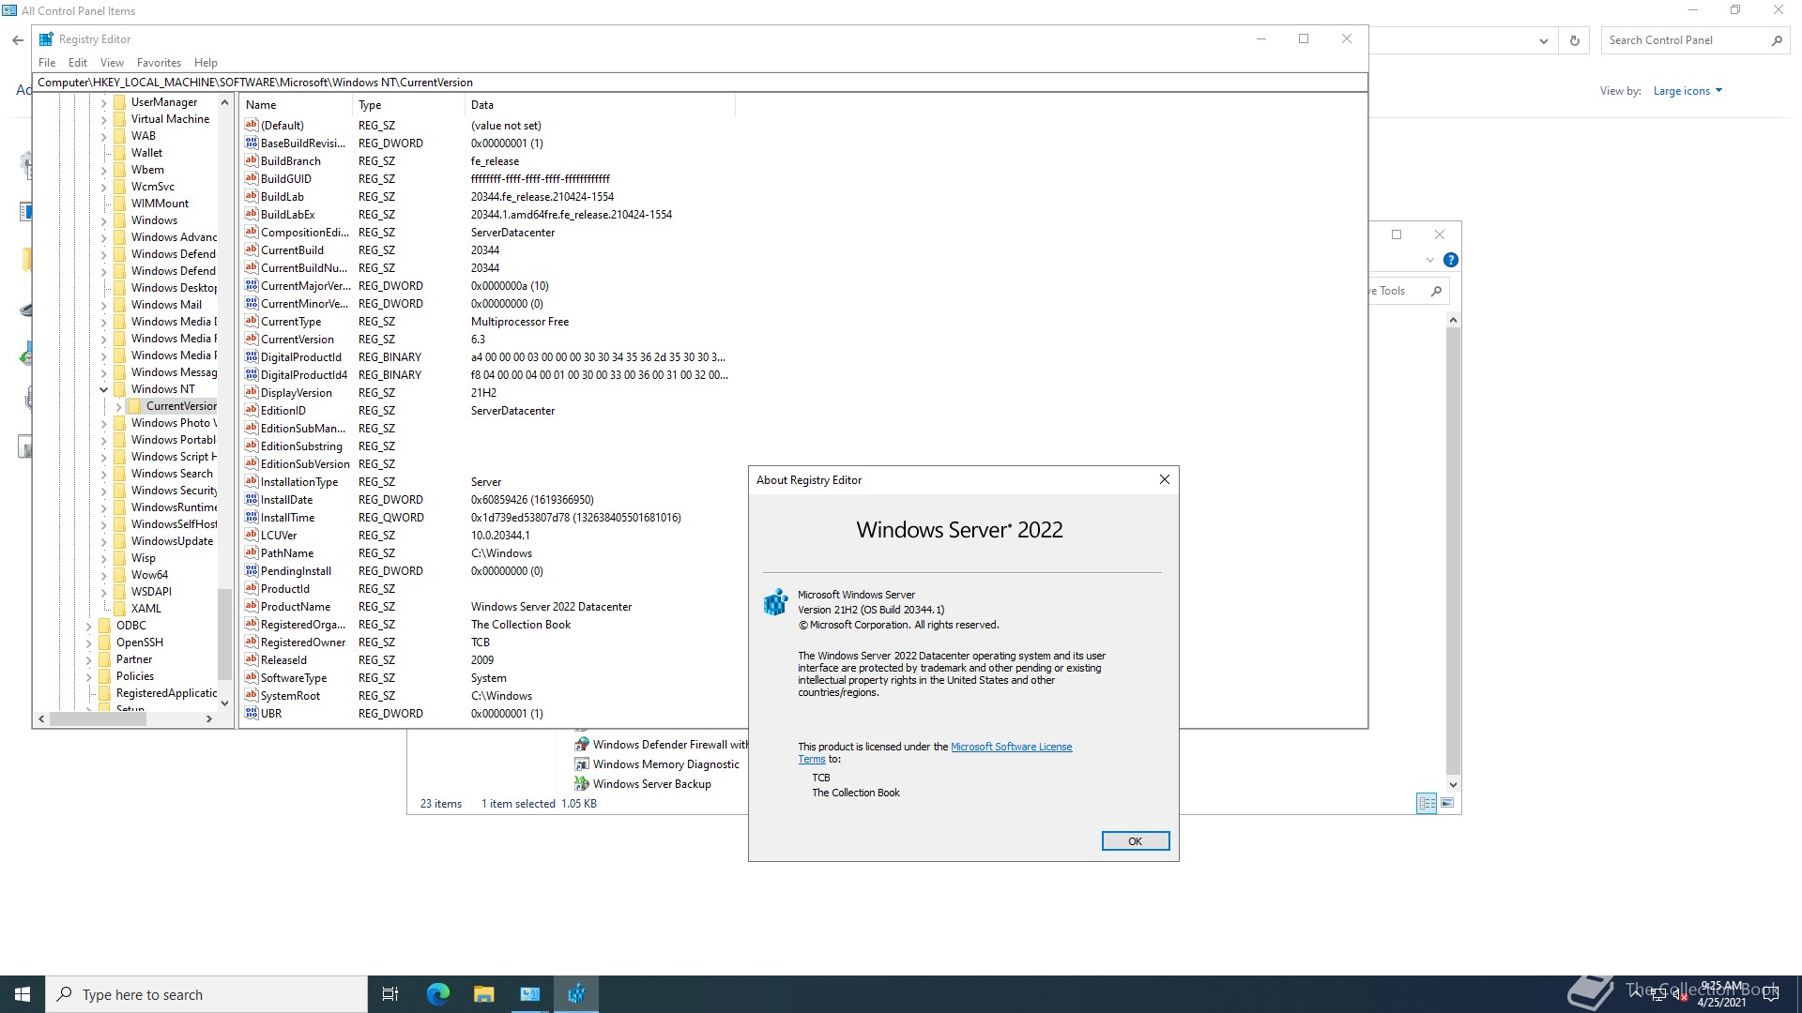Click the Control Panel refresh button
The width and height of the screenshot is (1802, 1013).
[1575, 40]
